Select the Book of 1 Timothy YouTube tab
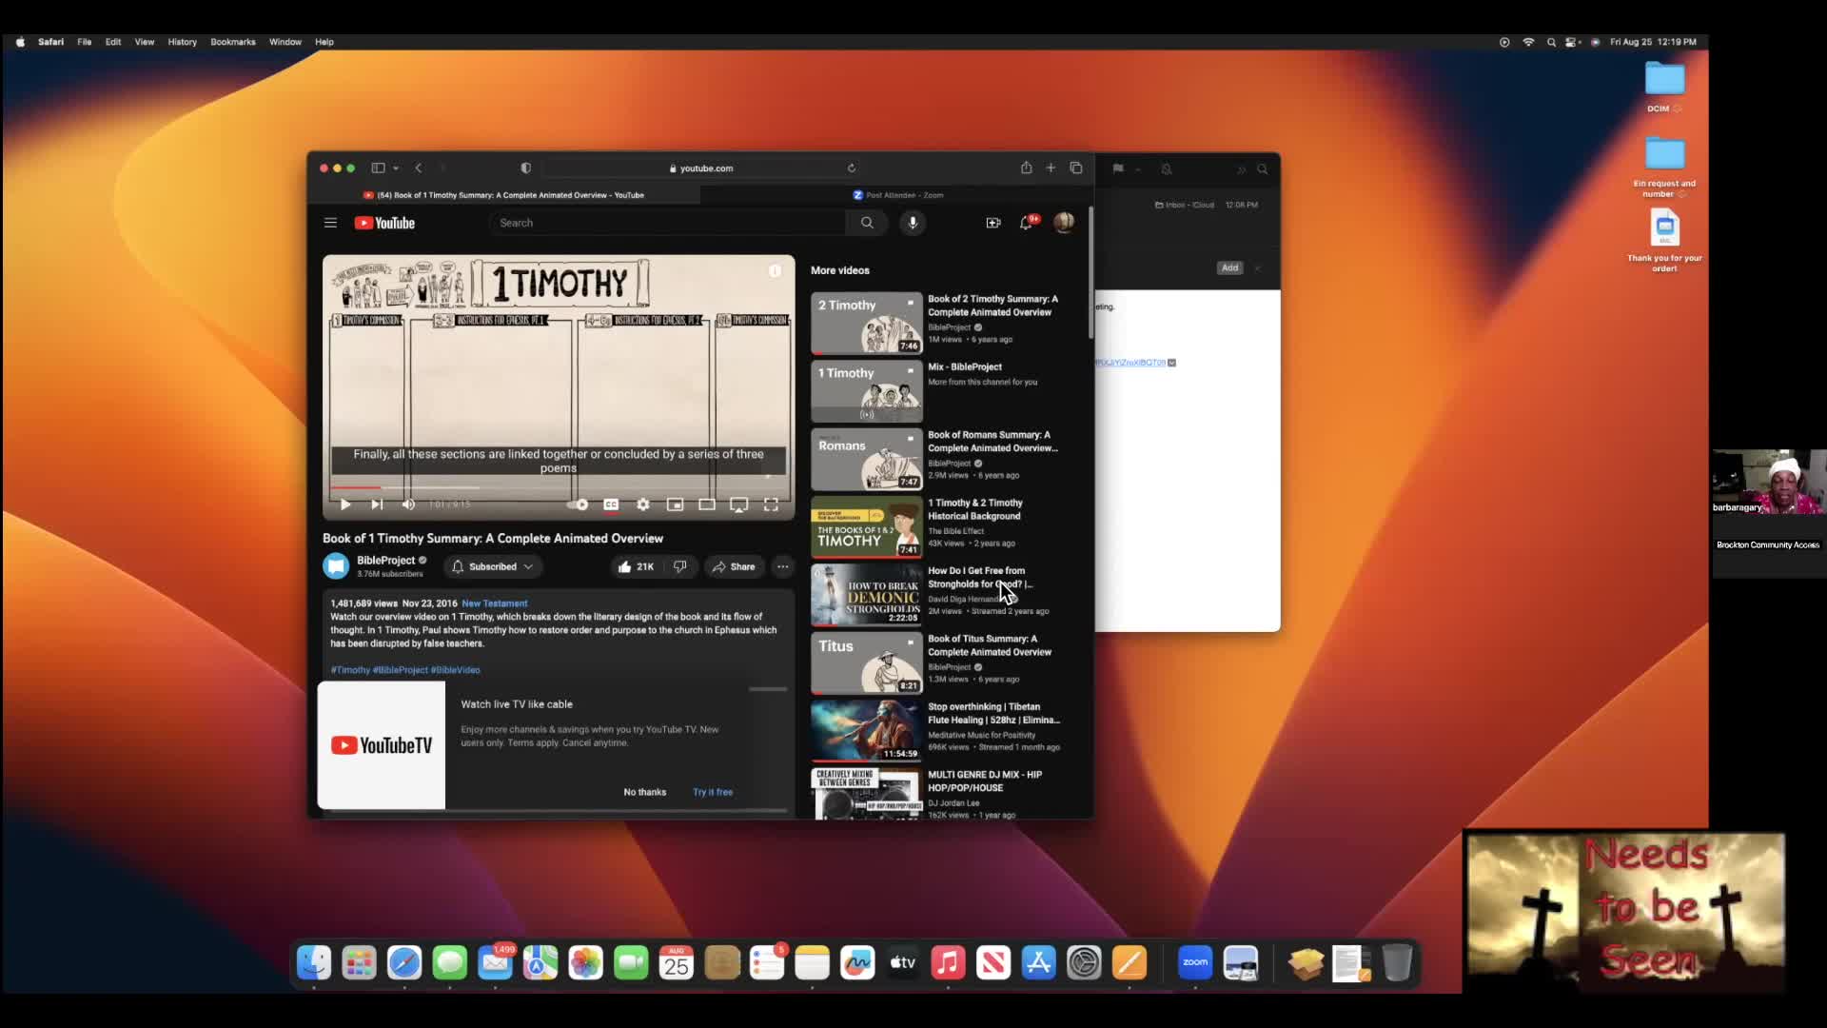Screen dimensions: 1827x1028 pos(504,195)
